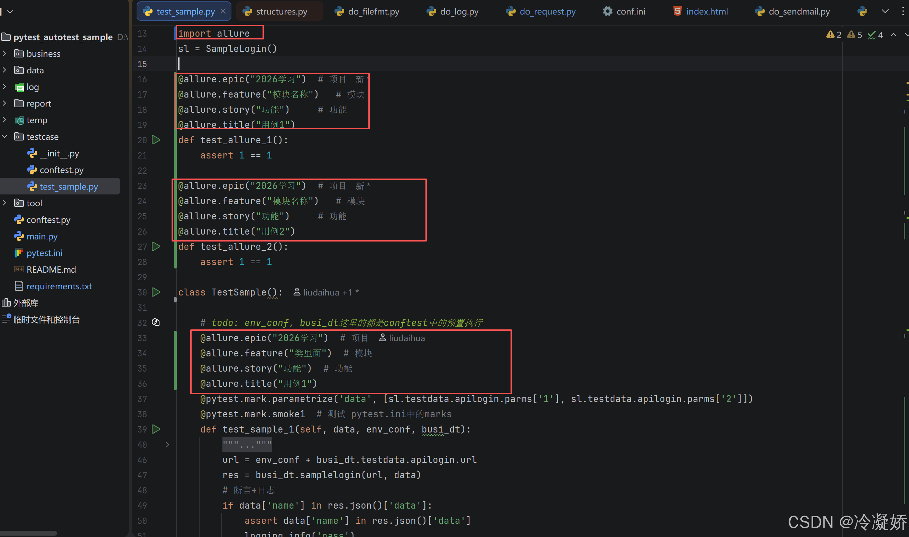Viewport: 909px width, 537px height.
Task: Collapse the testcase folder
Action: pos(4,137)
